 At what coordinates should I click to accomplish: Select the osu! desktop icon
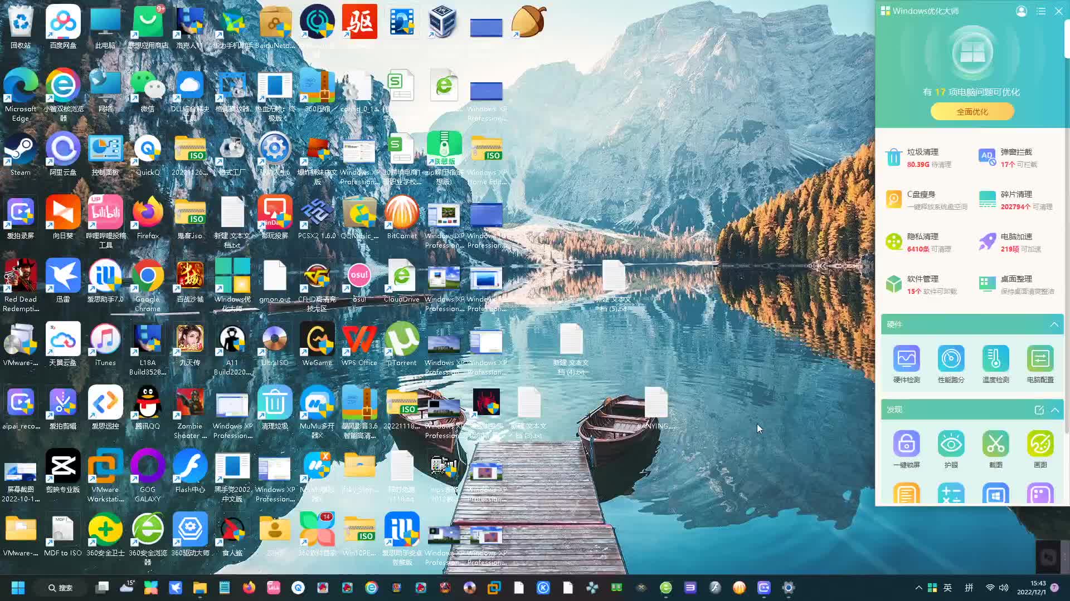[359, 282]
